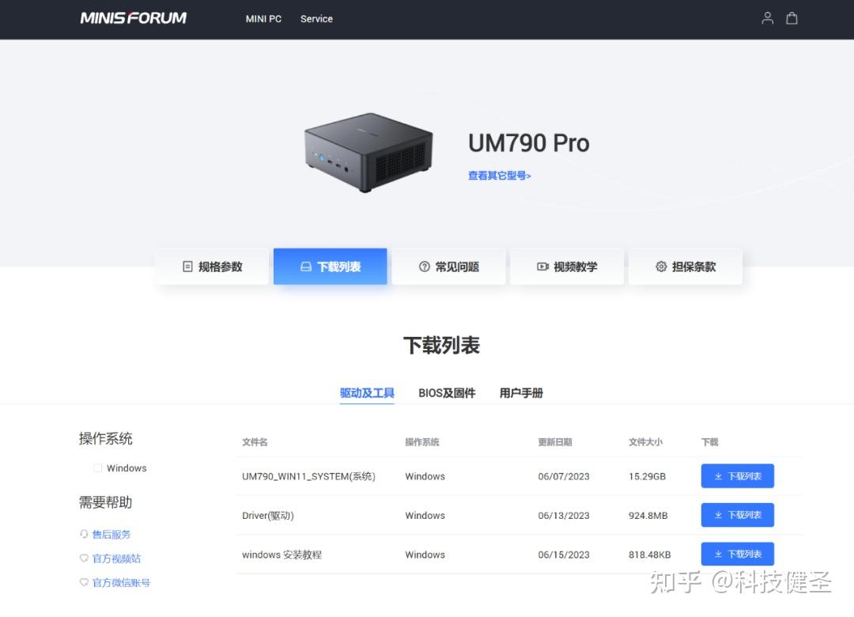Viewport: 854px width, 617px height.
Task: Click the chat bubble icon beside 官方视频站
Action: point(85,558)
